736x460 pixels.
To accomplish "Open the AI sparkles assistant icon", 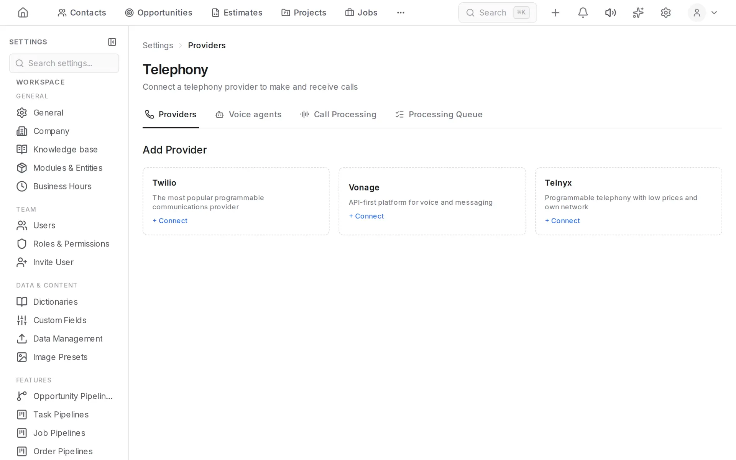I will (638, 13).
